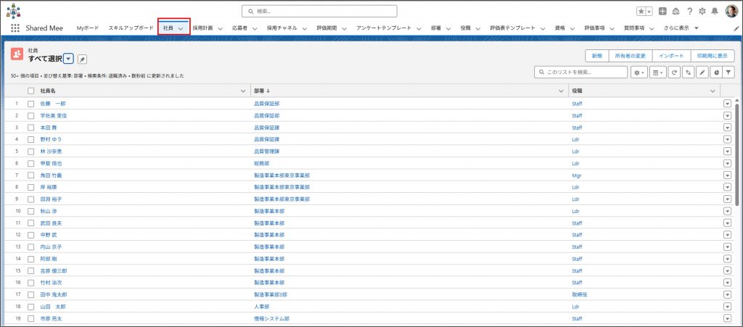
Task: Switch to the スキルアップボード tab
Action: pyautogui.click(x=131, y=28)
